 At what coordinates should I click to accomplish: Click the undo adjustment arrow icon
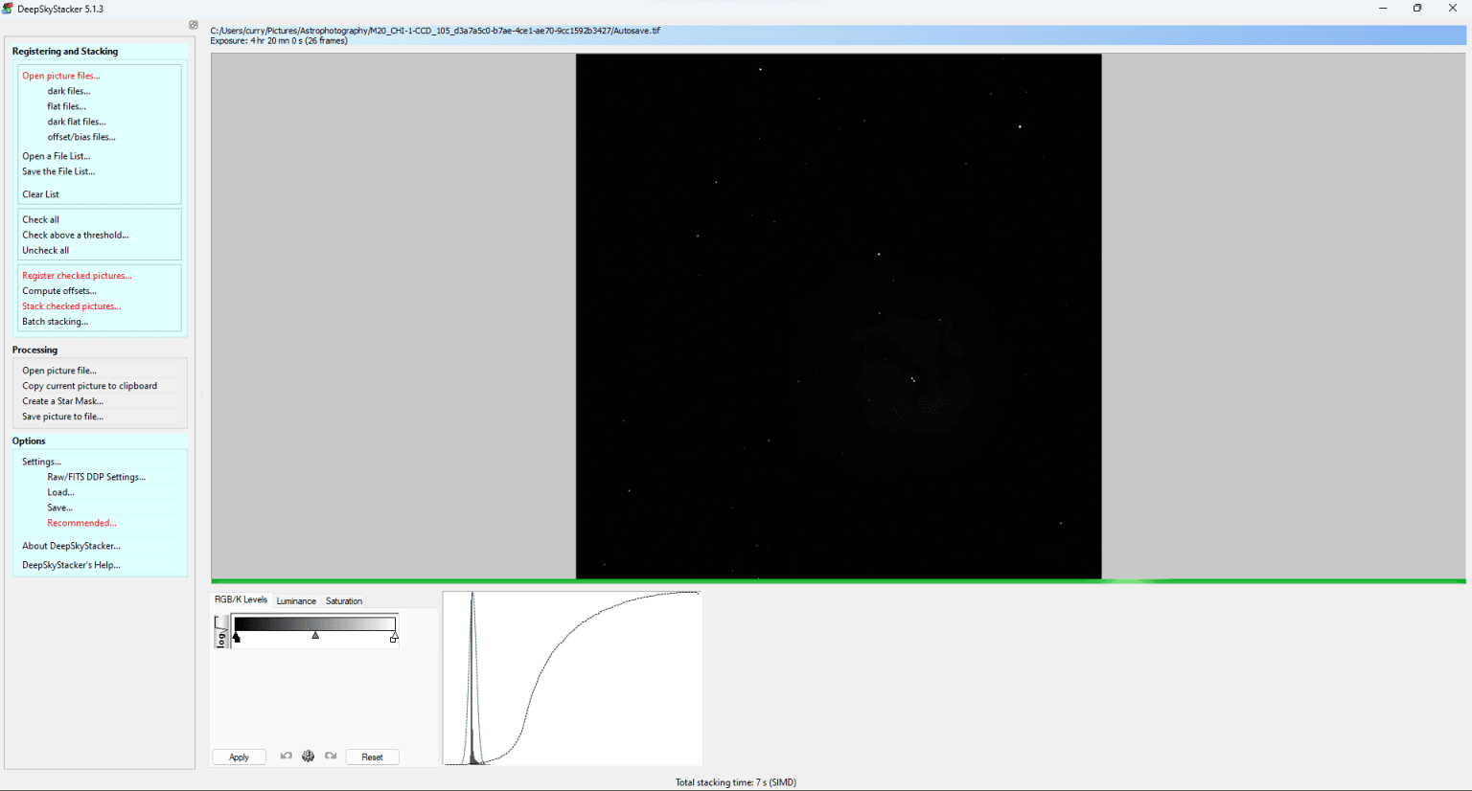click(x=286, y=757)
